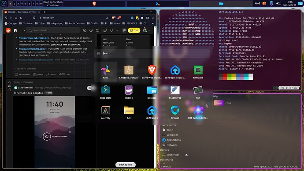Switch to virtual desktop 2
Image resolution: width=304 pixels, height=171 pixels.
click(14, 4)
